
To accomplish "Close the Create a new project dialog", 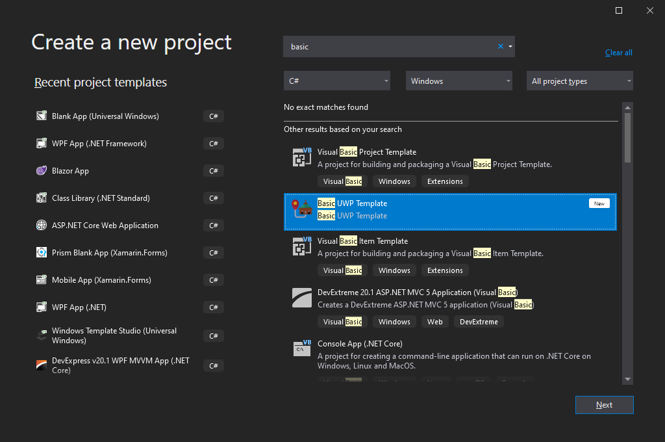I will coord(649,10).
